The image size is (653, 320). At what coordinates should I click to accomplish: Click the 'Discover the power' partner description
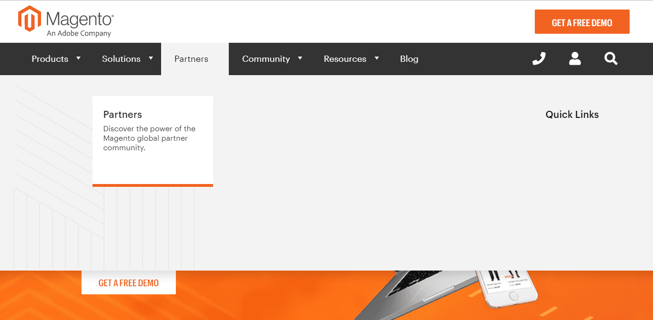(150, 138)
